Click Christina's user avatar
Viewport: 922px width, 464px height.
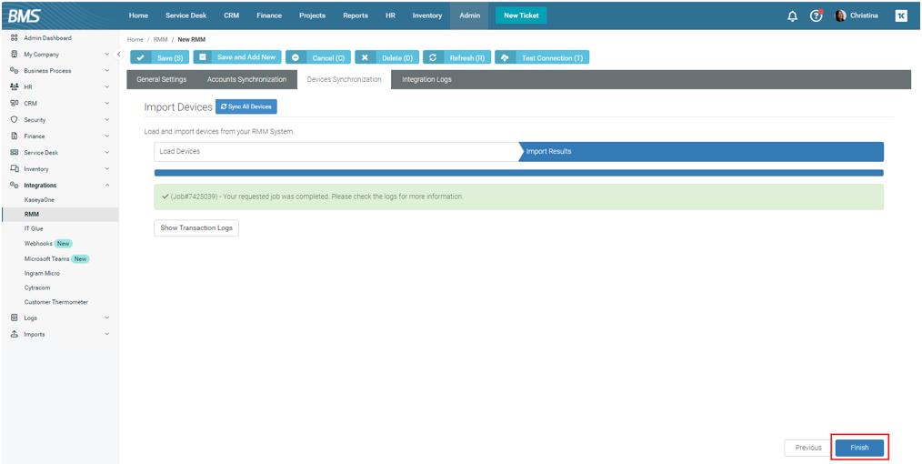click(x=840, y=15)
